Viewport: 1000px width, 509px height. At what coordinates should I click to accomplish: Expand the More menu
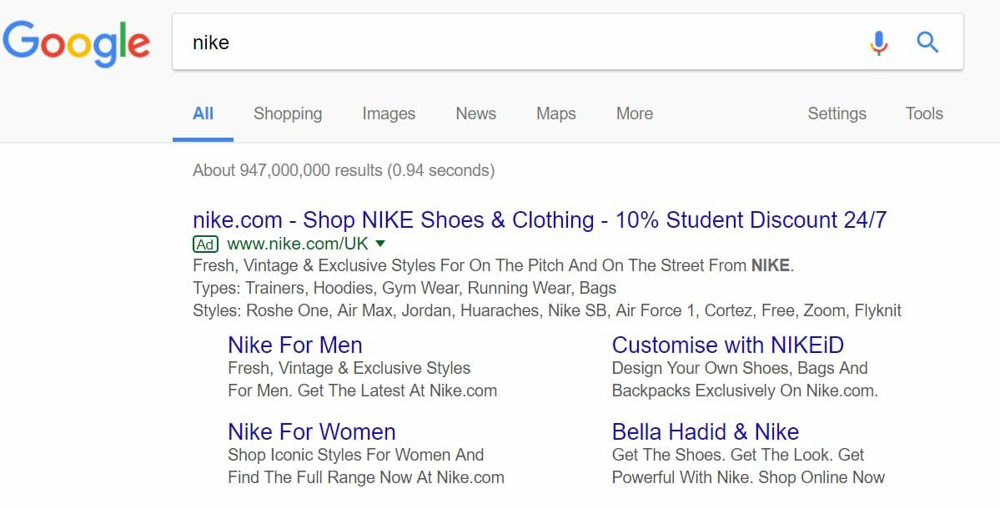tap(635, 113)
